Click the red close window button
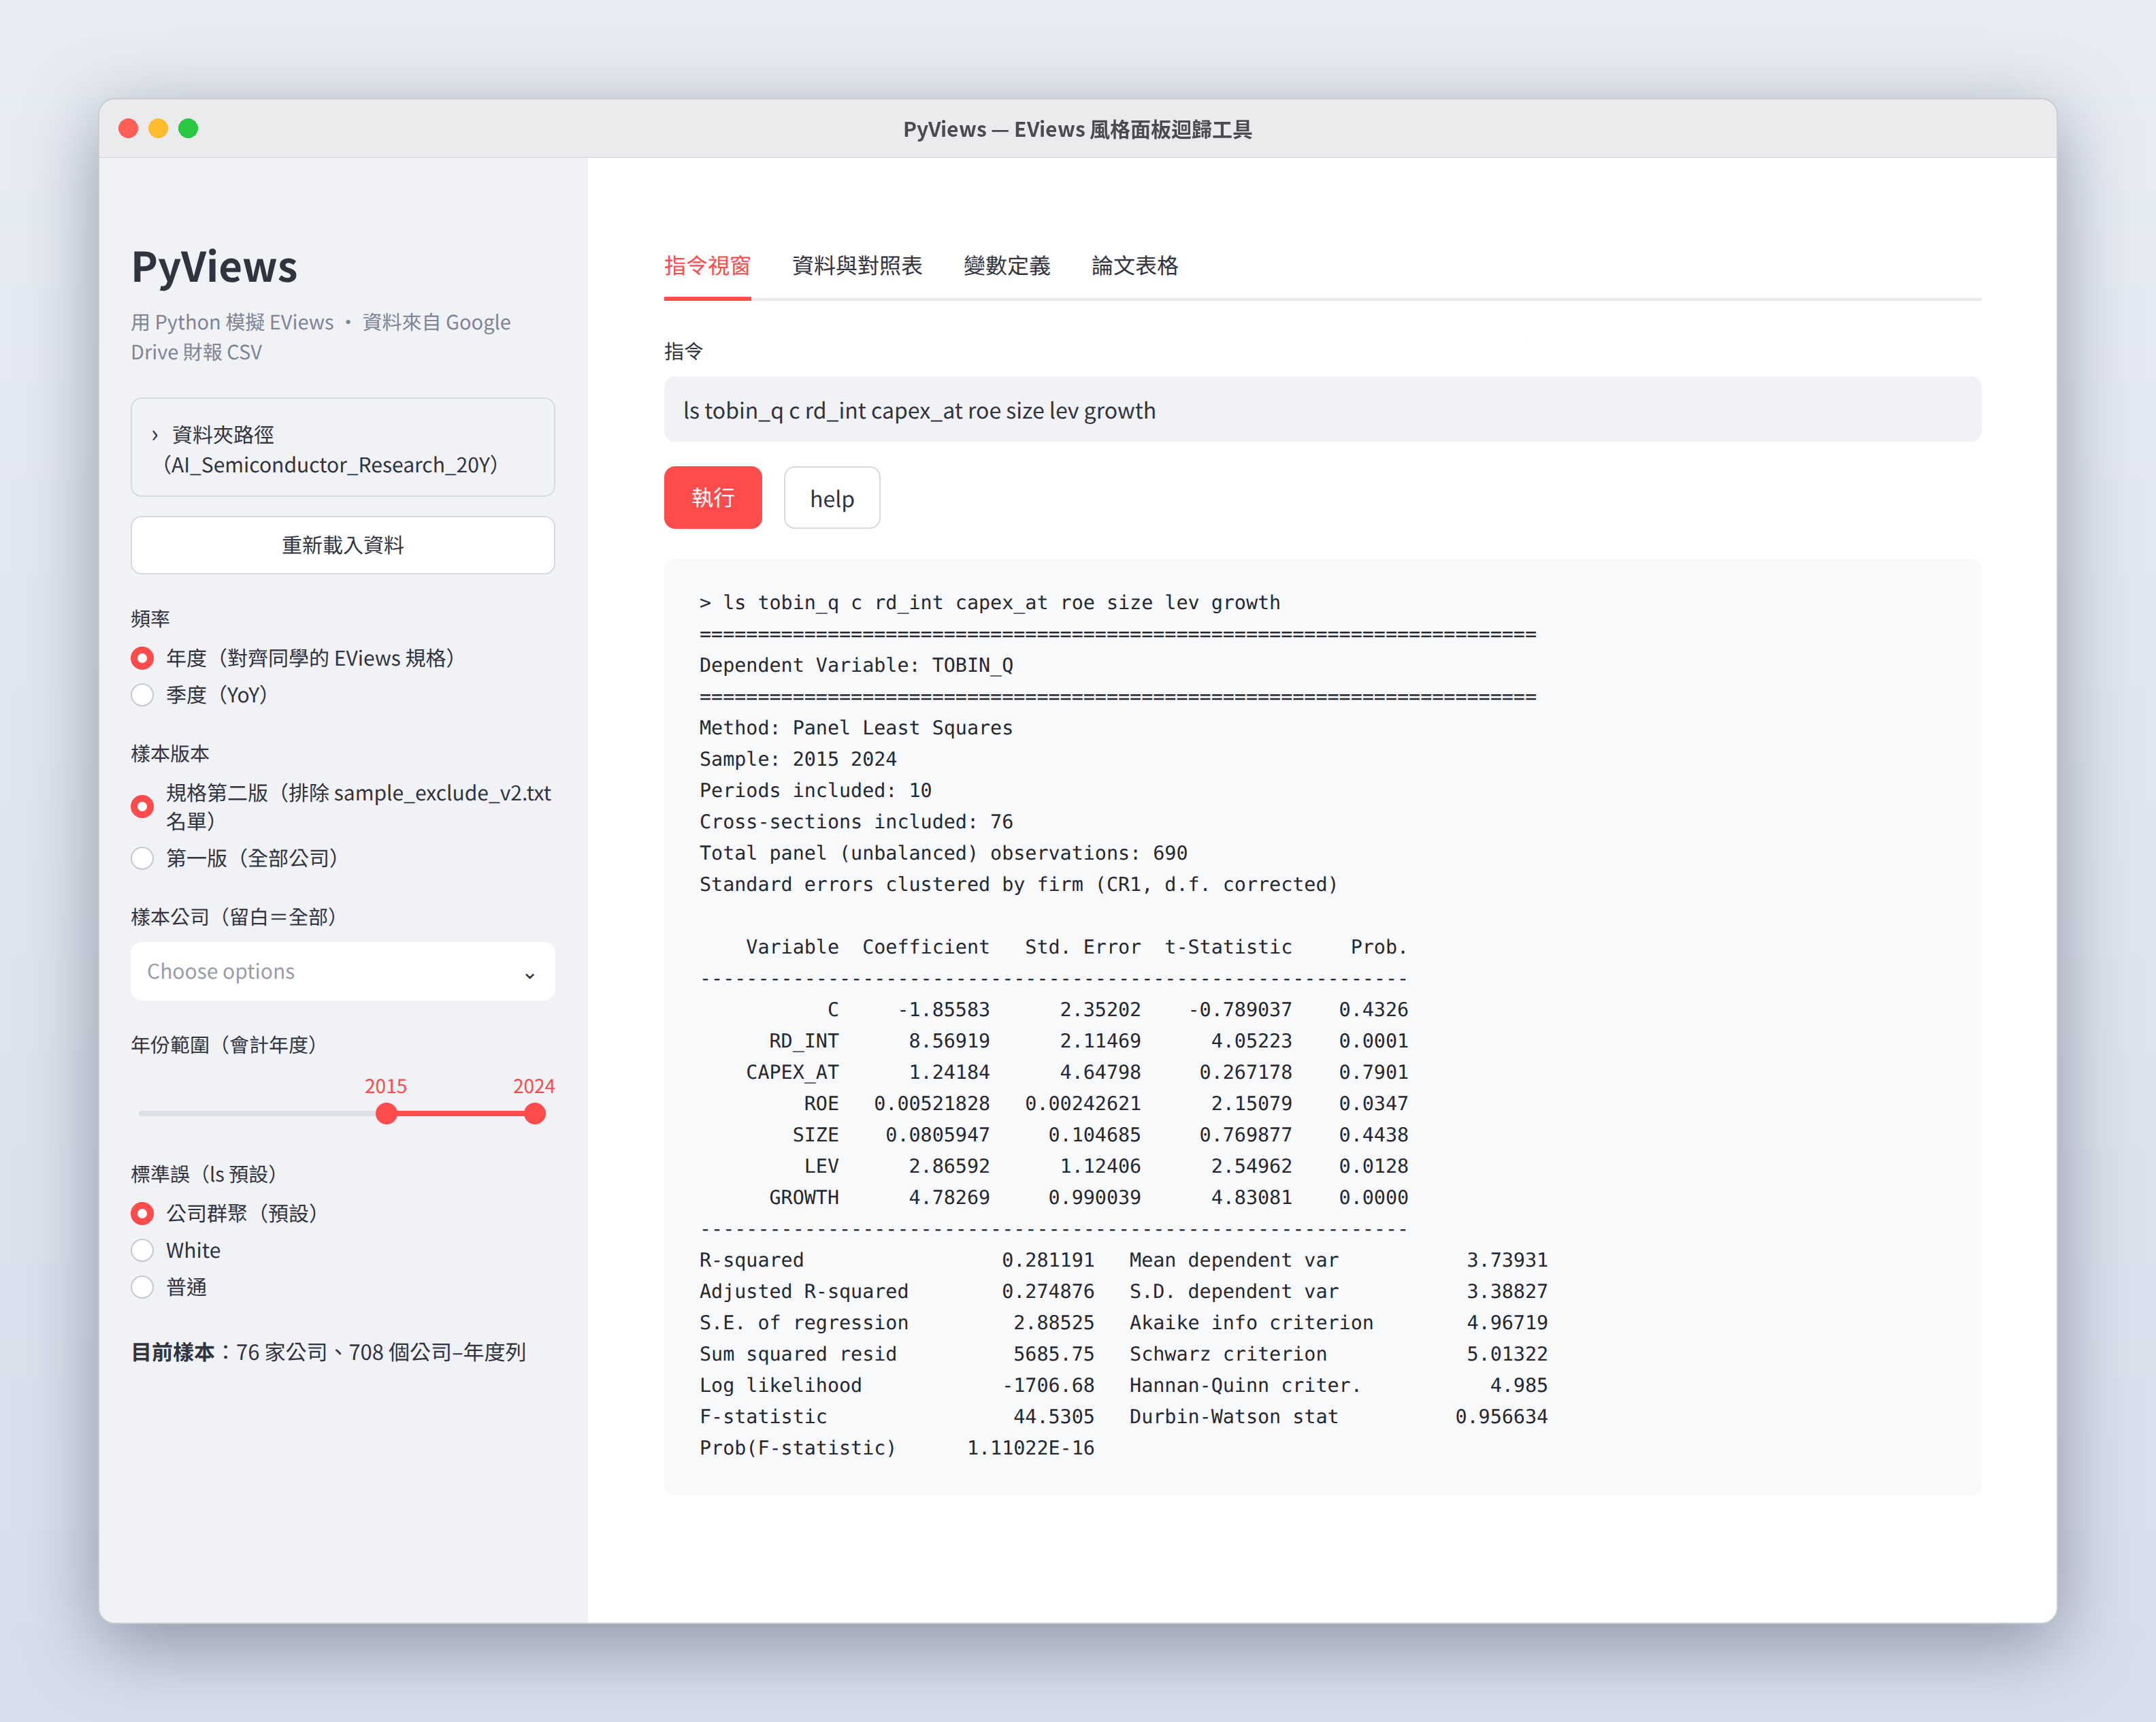Image resolution: width=2156 pixels, height=1722 pixels. pyautogui.click(x=128, y=128)
